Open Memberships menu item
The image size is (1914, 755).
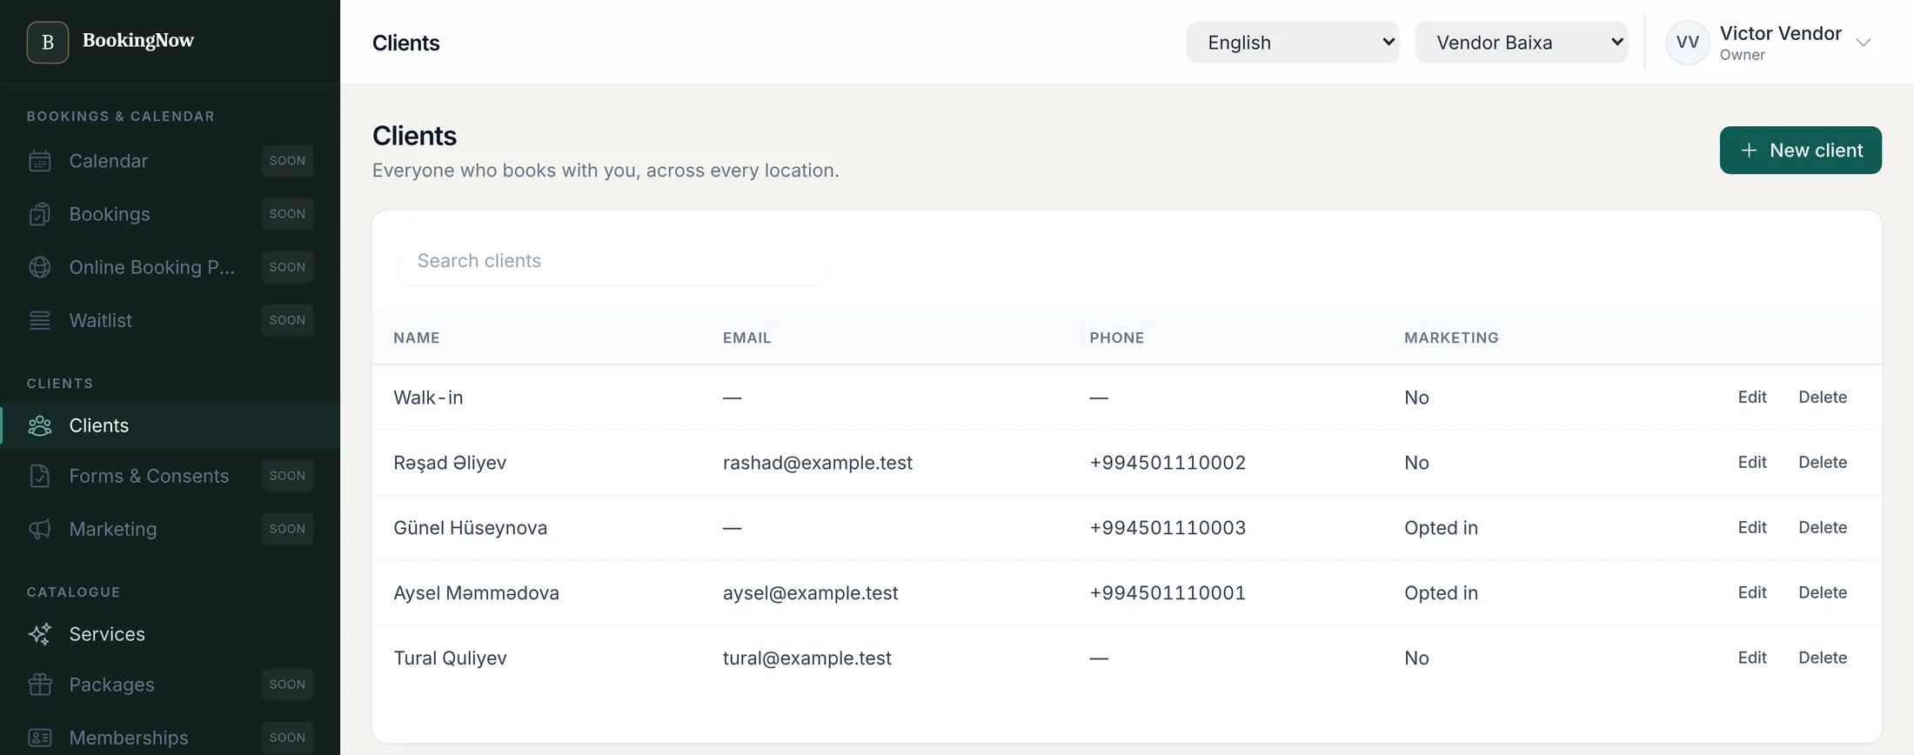(x=170, y=738)
